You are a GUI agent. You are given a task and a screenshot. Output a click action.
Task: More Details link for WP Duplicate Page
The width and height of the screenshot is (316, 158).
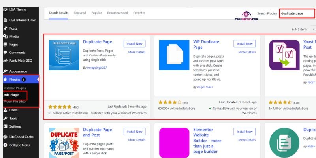(247, 52)
